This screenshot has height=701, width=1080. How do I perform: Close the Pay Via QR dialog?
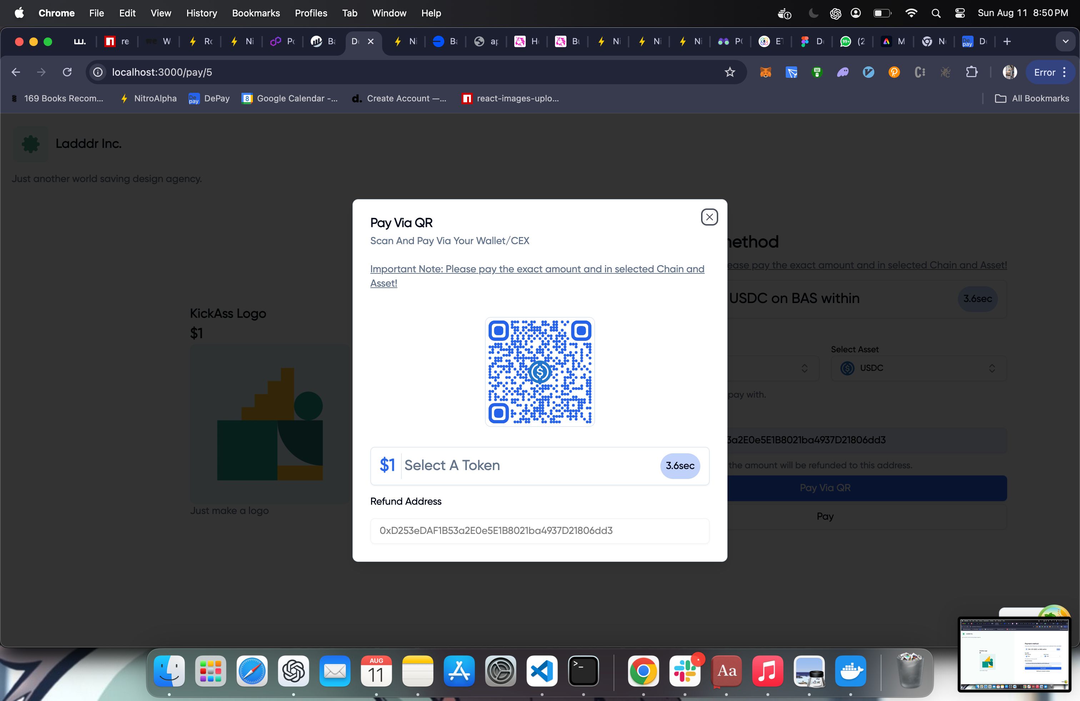click(x=709, y=217)
